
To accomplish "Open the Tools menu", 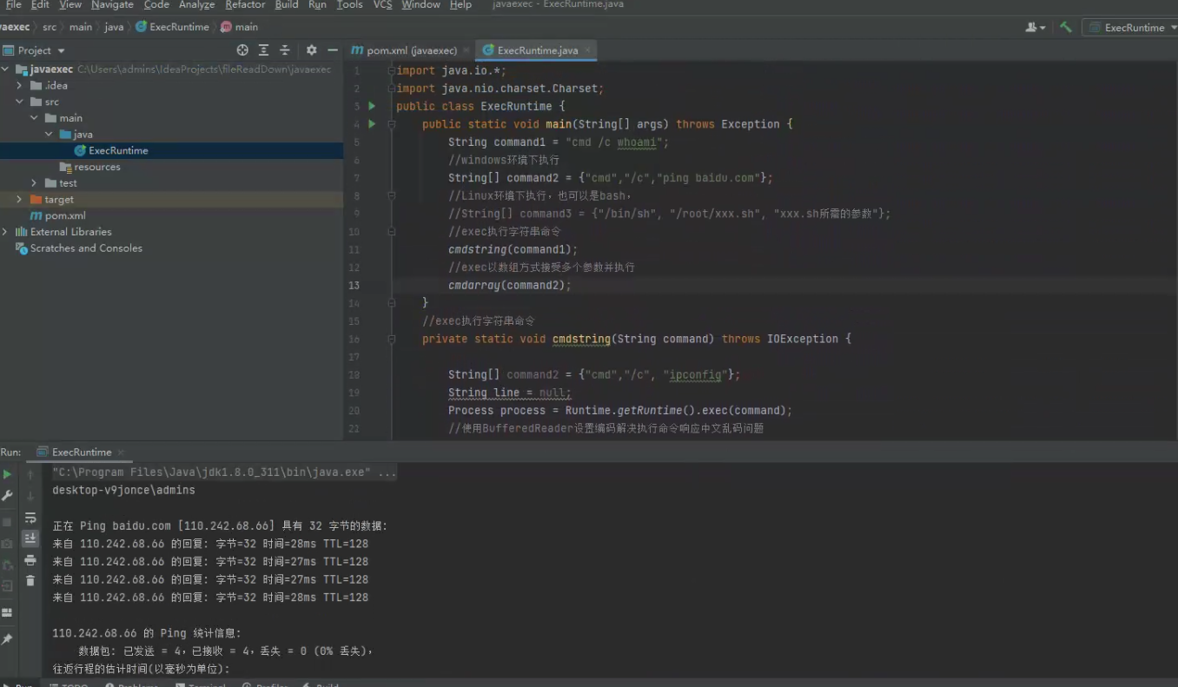I will (x=349, y=5).
